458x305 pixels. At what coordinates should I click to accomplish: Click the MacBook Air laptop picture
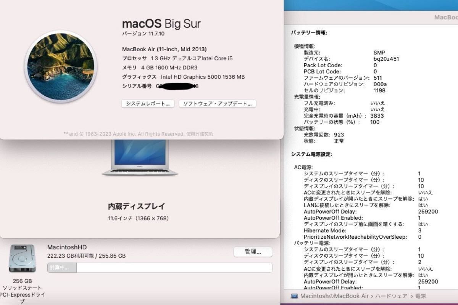(x=140, y=157)
